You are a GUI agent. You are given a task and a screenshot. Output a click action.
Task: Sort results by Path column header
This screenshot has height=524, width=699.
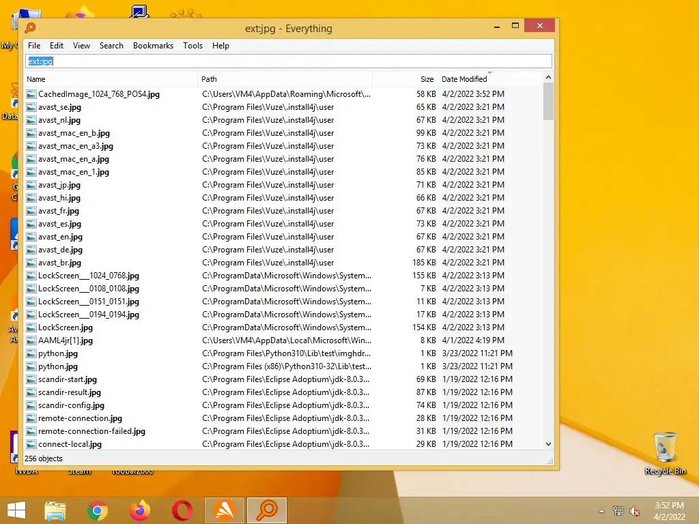coord(285,79)
